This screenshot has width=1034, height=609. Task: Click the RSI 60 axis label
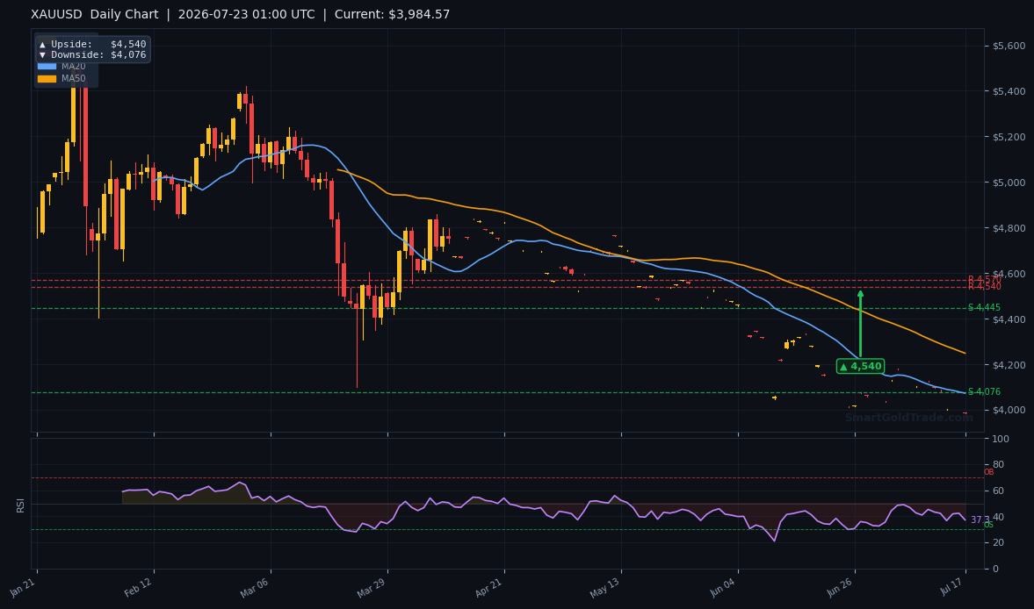click(x=998, y=491)
